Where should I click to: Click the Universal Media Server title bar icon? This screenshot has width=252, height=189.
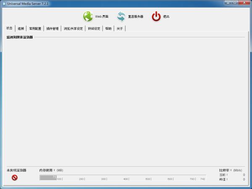pos(4,3)
